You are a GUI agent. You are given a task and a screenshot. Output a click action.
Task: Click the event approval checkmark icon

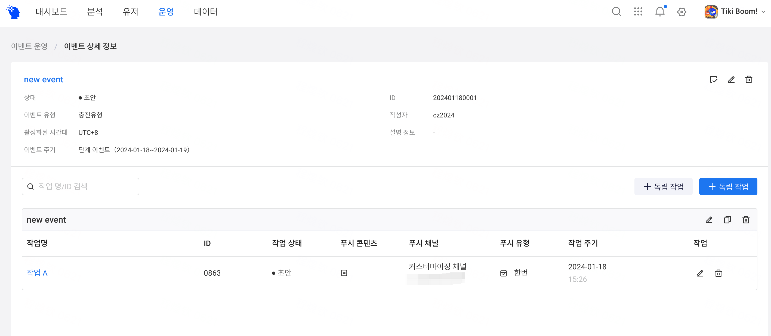point(714,80)
